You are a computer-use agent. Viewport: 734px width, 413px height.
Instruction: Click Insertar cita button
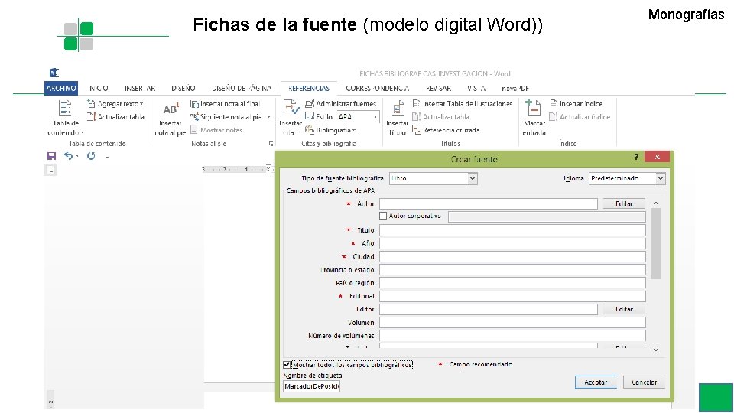pyautogui.click(x=291, y=118)
